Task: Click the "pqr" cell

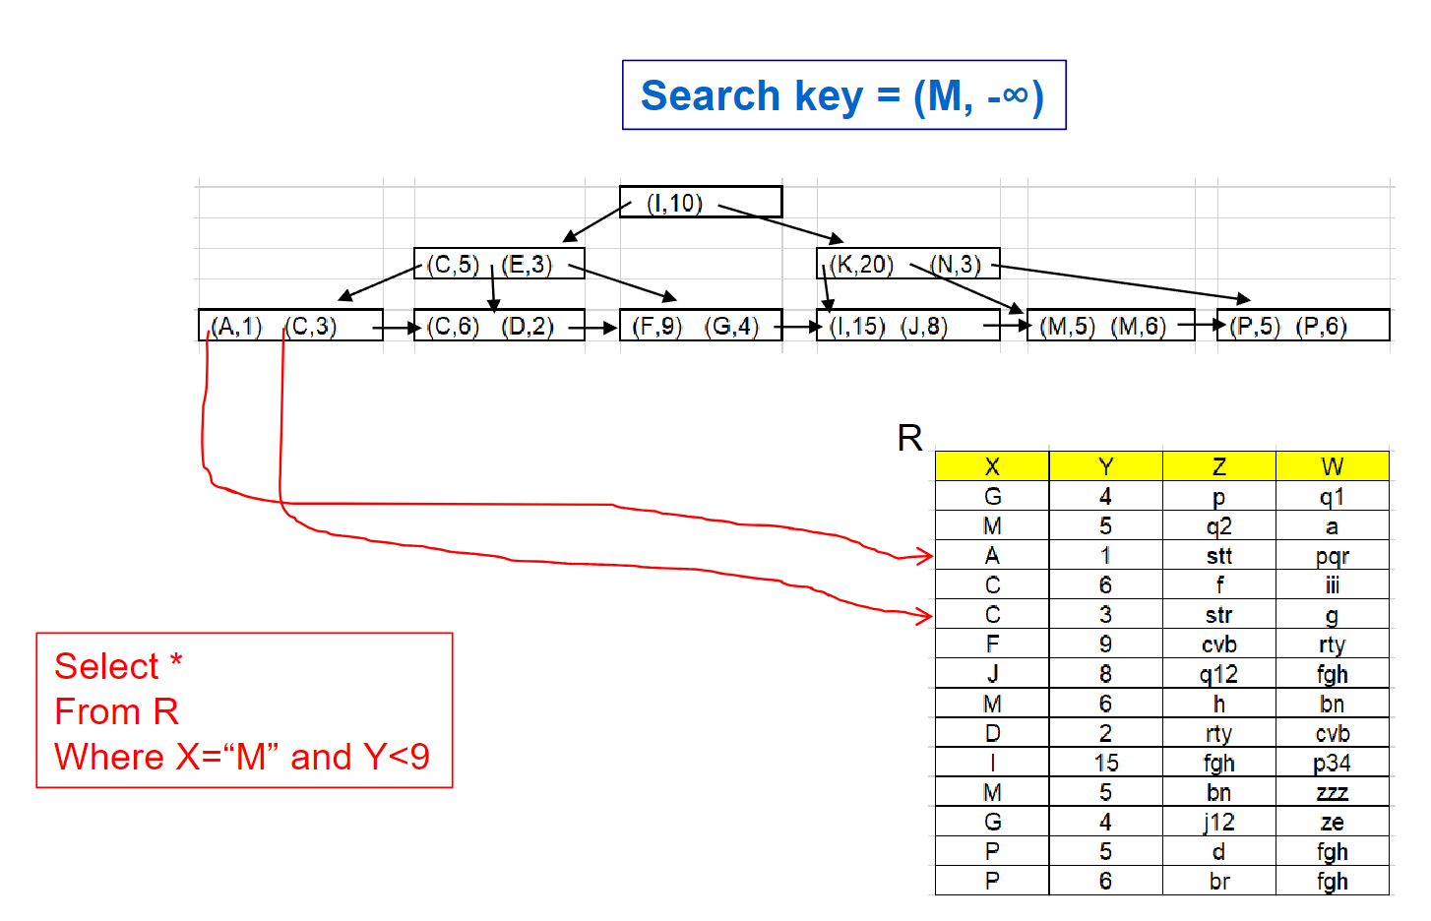Action: (x=1333, y=556)
